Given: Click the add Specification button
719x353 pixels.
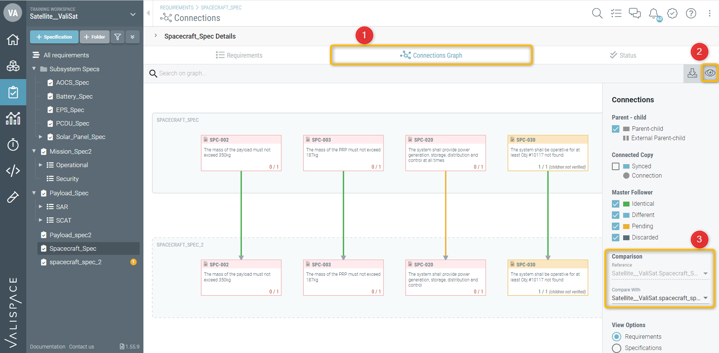Looking at the screenshot, I should click(x=54, y=37).
